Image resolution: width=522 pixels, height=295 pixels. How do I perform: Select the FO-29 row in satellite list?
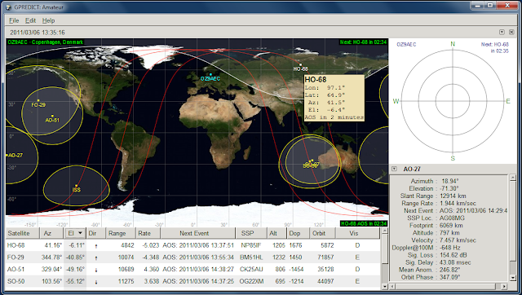coord(192,257)
